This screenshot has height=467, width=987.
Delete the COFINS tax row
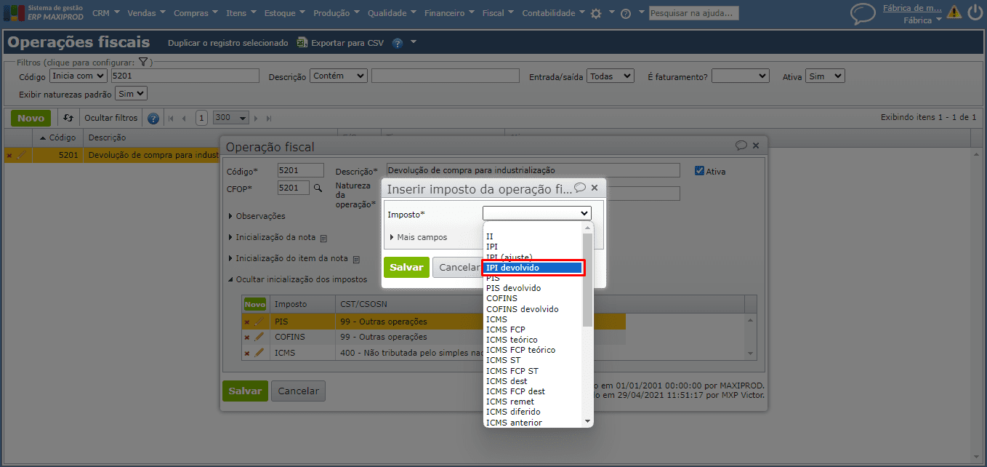click(x=247, y=338)
